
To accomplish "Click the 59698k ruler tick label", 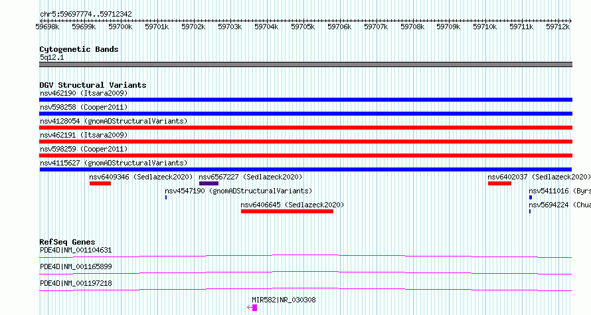I will 47,27.
